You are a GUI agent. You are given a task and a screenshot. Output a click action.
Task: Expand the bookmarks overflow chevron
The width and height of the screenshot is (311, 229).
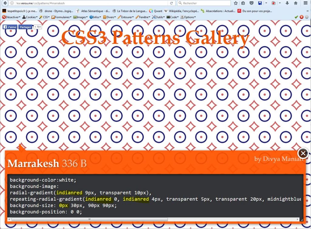click(x=308, y=11)
